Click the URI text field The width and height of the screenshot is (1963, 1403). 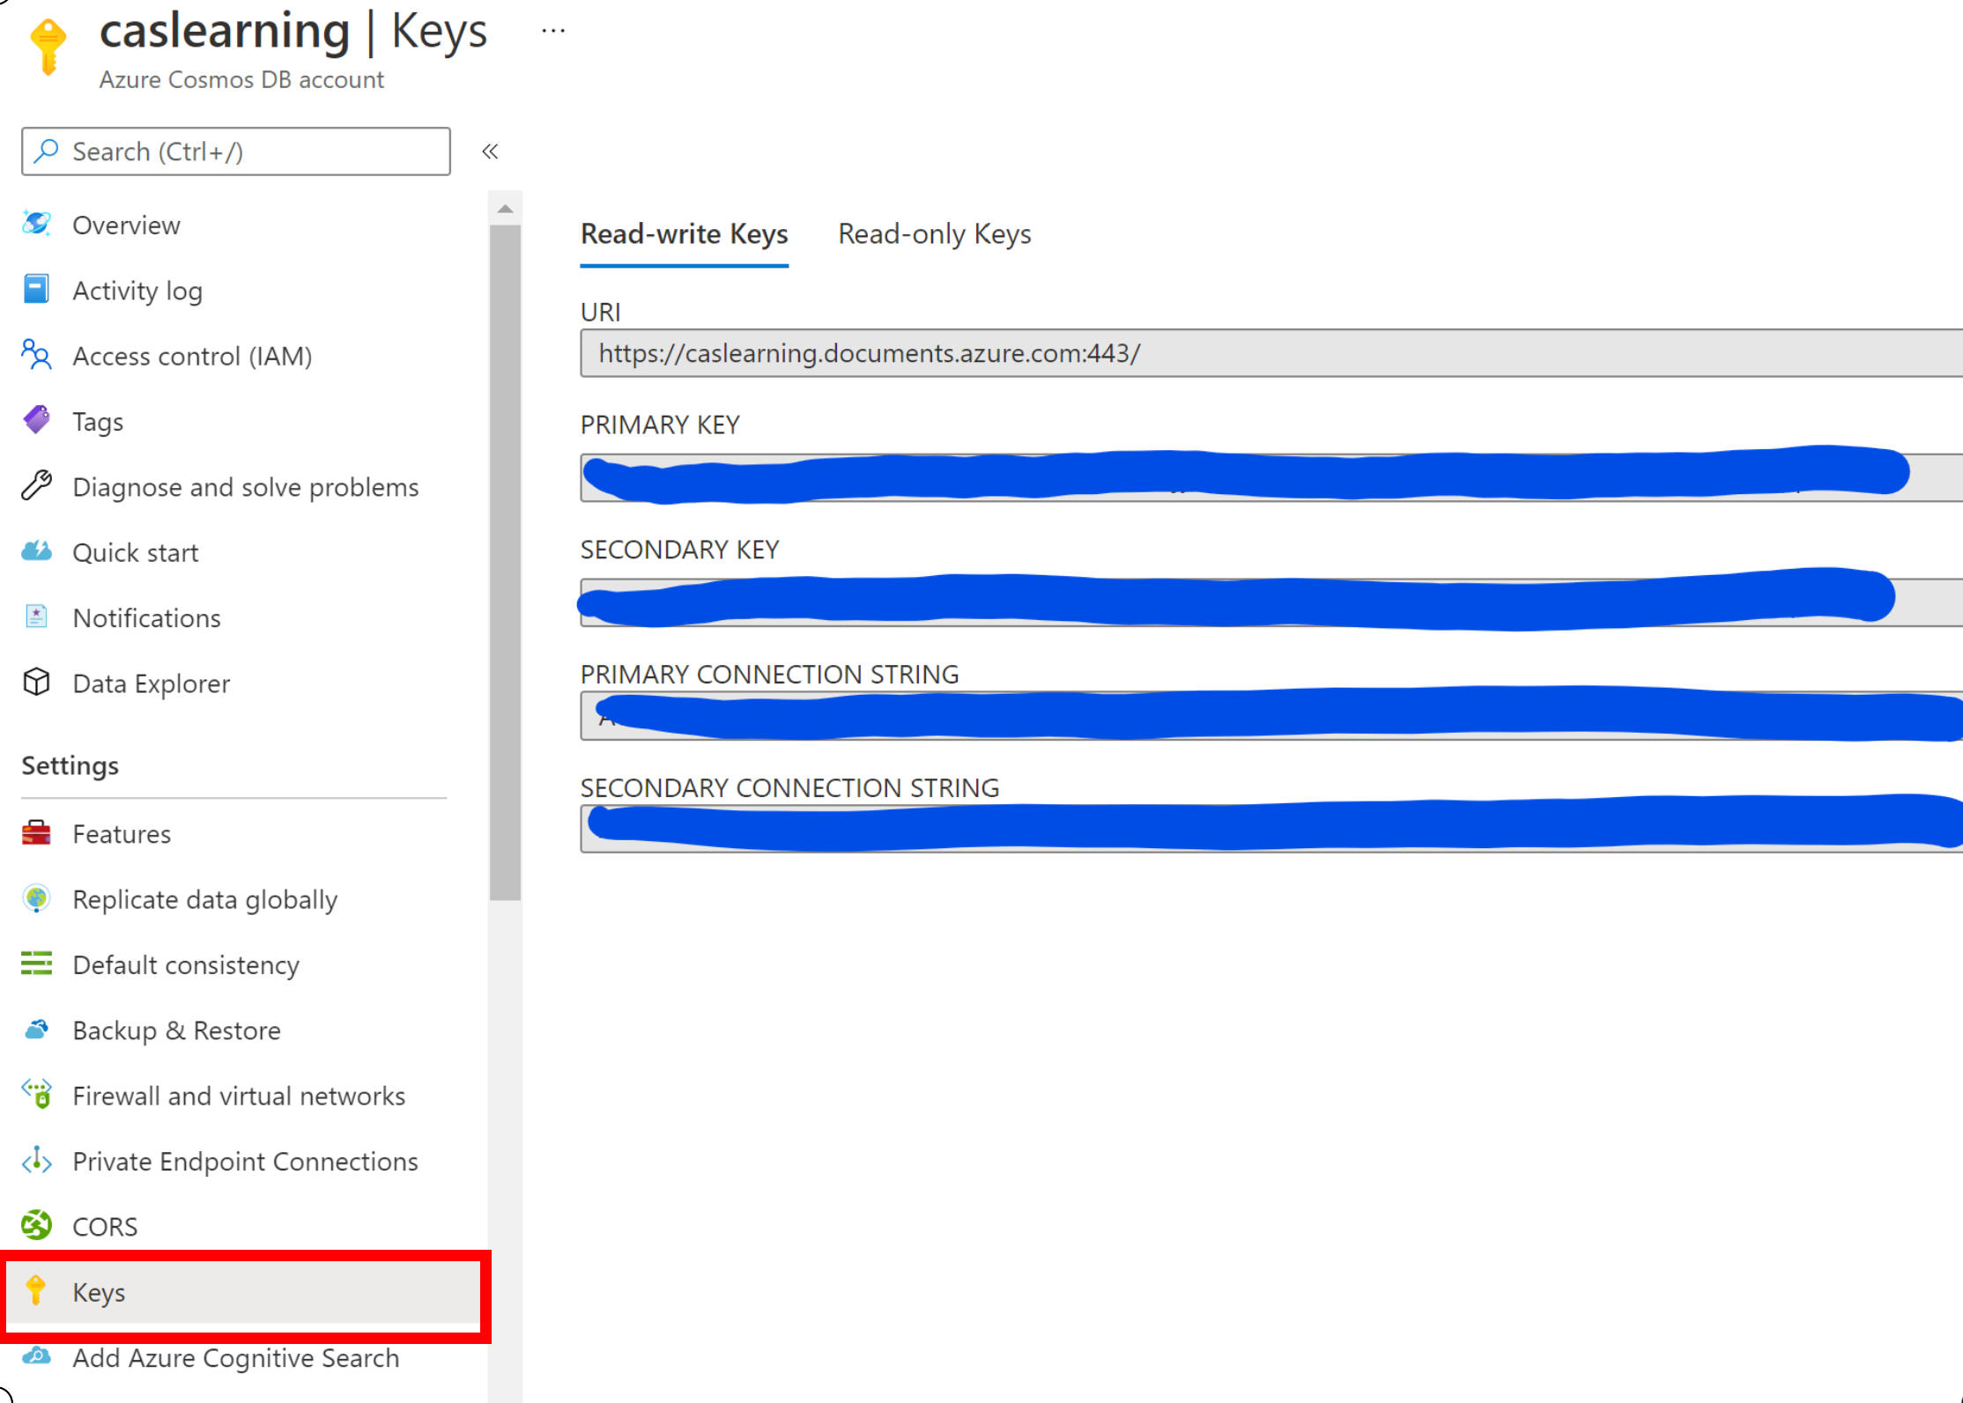[1270, 353]
